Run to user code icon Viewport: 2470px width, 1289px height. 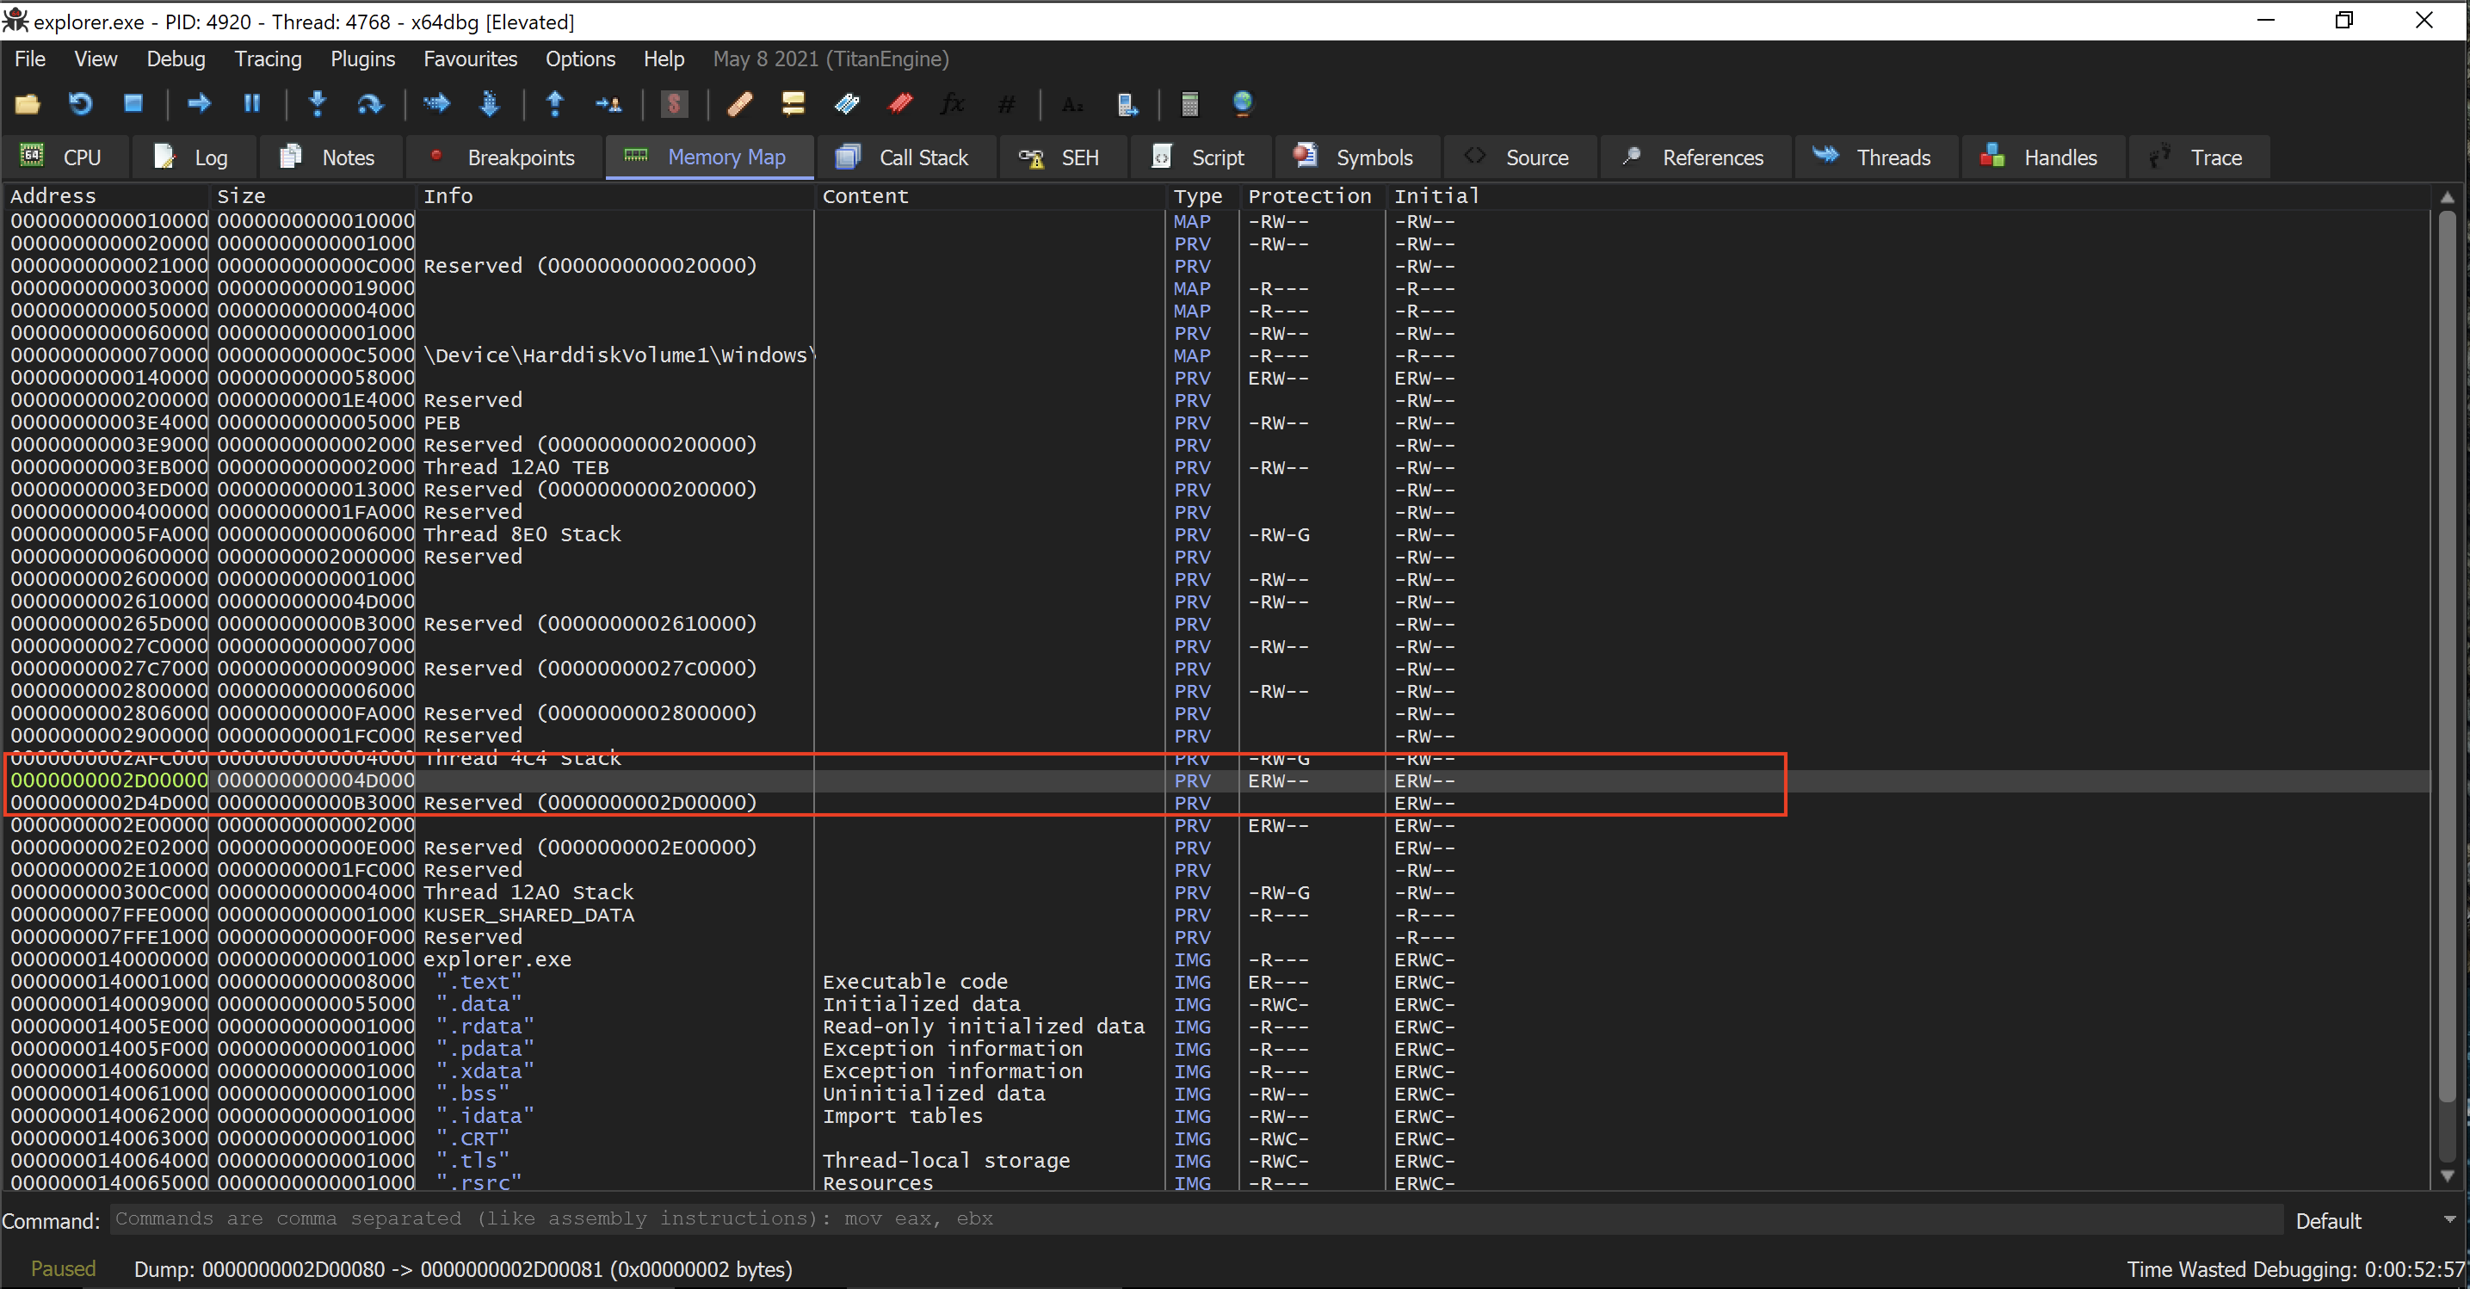608,103
